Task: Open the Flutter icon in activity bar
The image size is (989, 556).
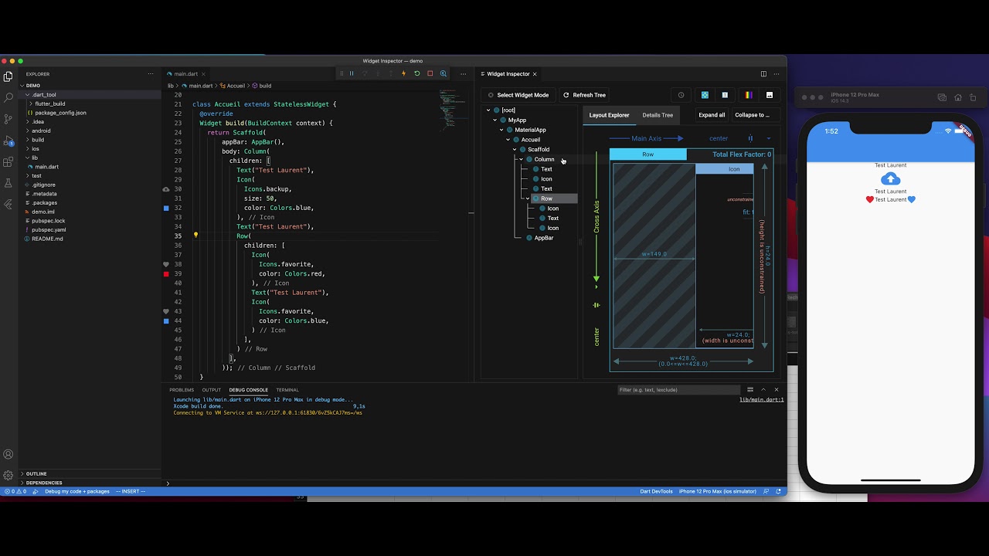Action: pyautogui.click(x=8, y=205)
